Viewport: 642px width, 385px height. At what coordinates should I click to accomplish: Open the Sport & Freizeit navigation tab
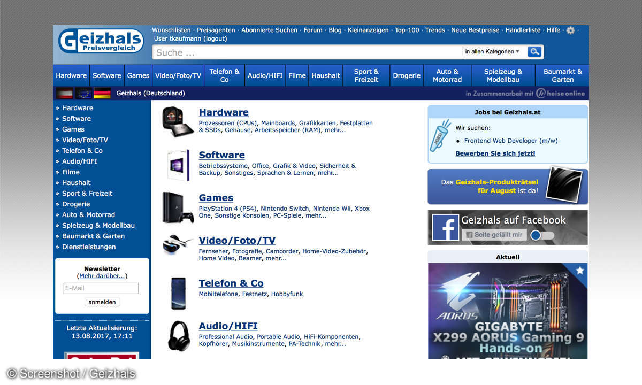coord(366,75)
